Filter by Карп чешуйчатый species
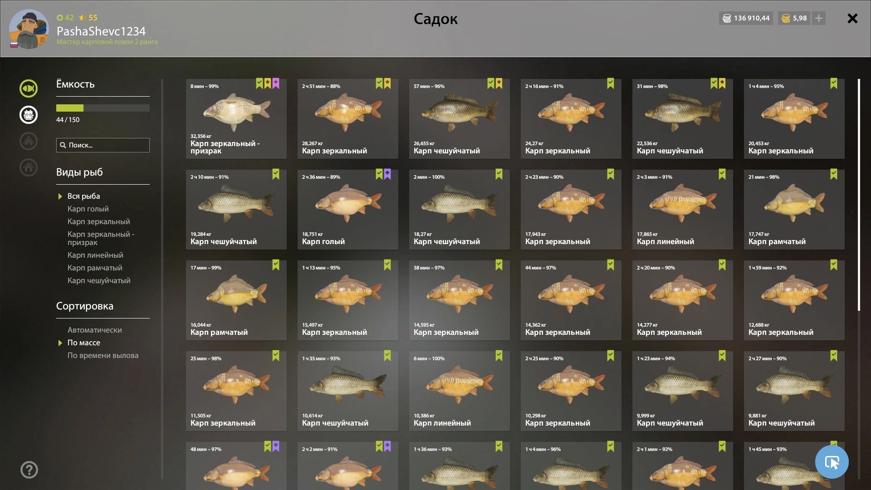871x490 pixels. point(99,280)
